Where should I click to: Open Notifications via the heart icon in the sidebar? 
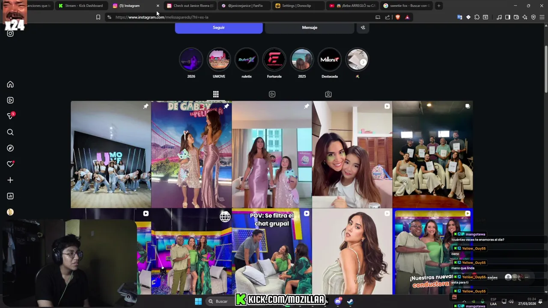10,164
